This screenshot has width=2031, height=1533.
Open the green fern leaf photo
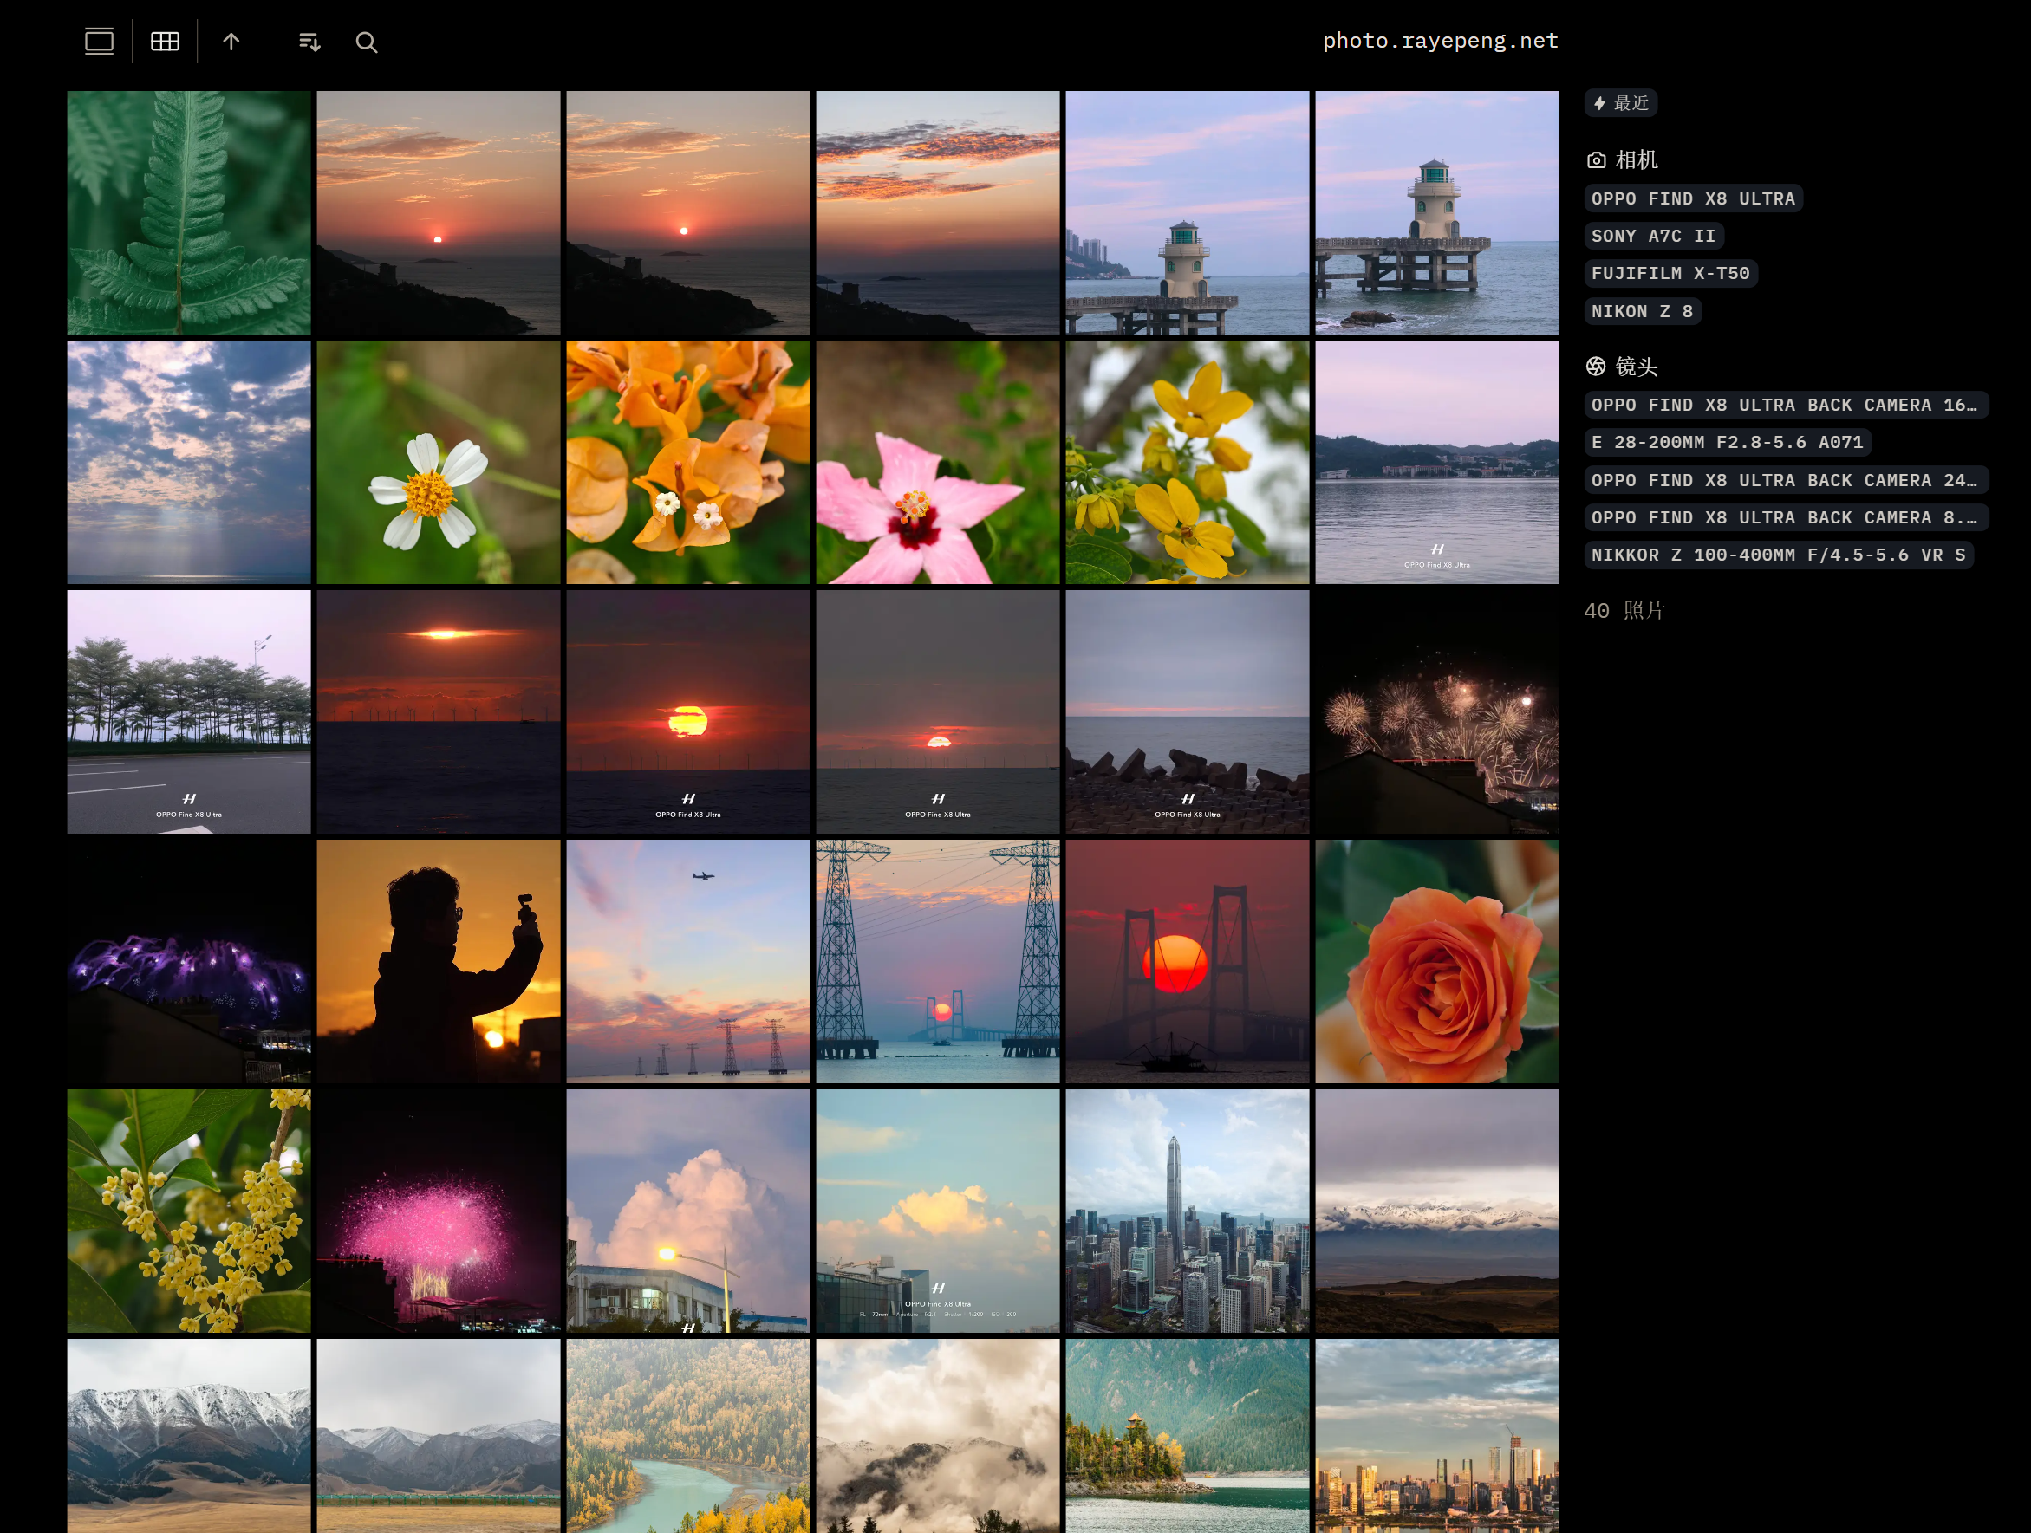(189, 212)
